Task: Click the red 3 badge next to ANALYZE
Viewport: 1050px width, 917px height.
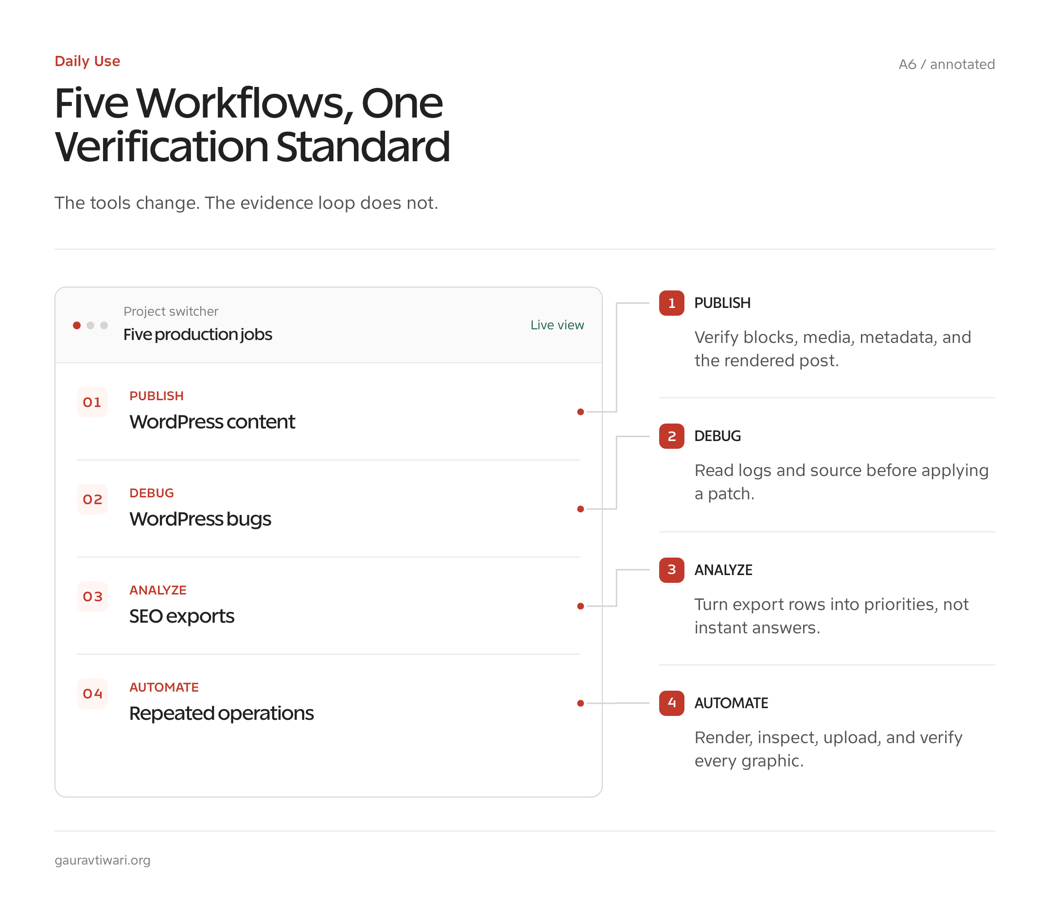Action: pyautogui.click(x=671, y=570)
